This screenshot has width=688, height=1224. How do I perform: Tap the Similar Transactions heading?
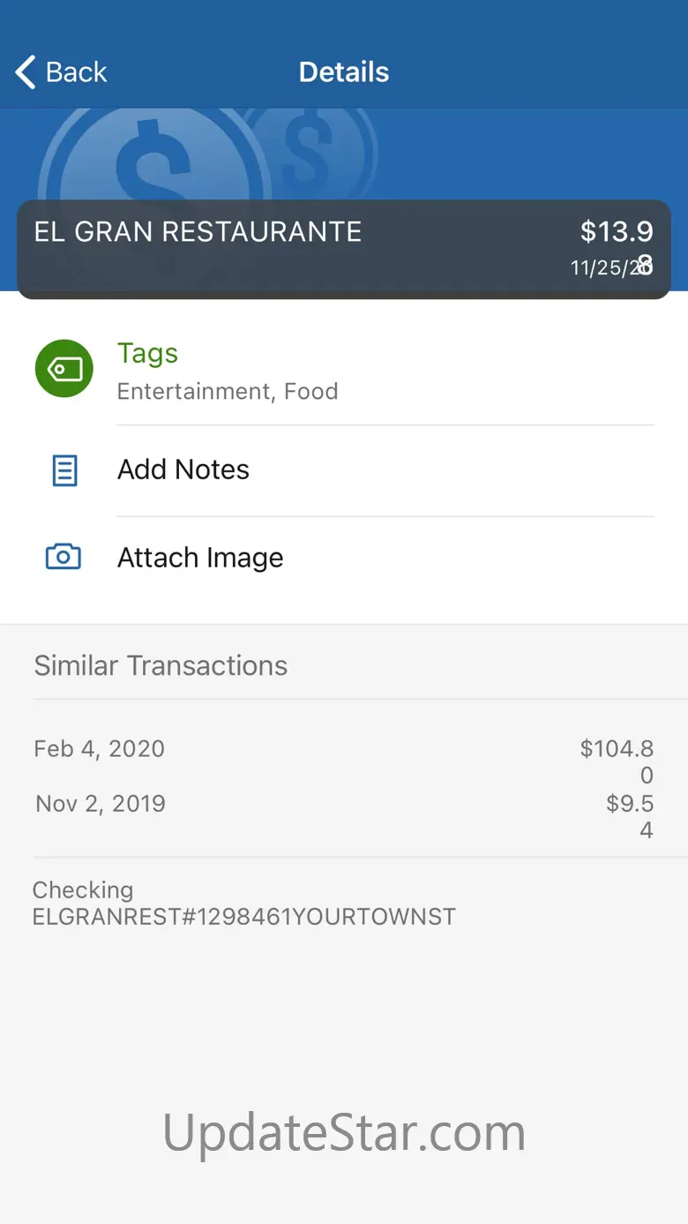[x=161, y=665]
